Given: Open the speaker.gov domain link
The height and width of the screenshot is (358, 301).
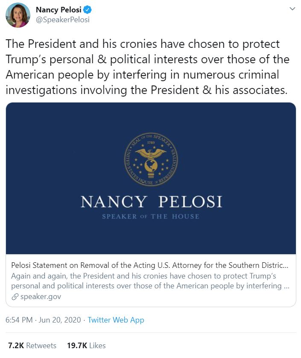Looking at the screenshot, I should click(41, 297).
